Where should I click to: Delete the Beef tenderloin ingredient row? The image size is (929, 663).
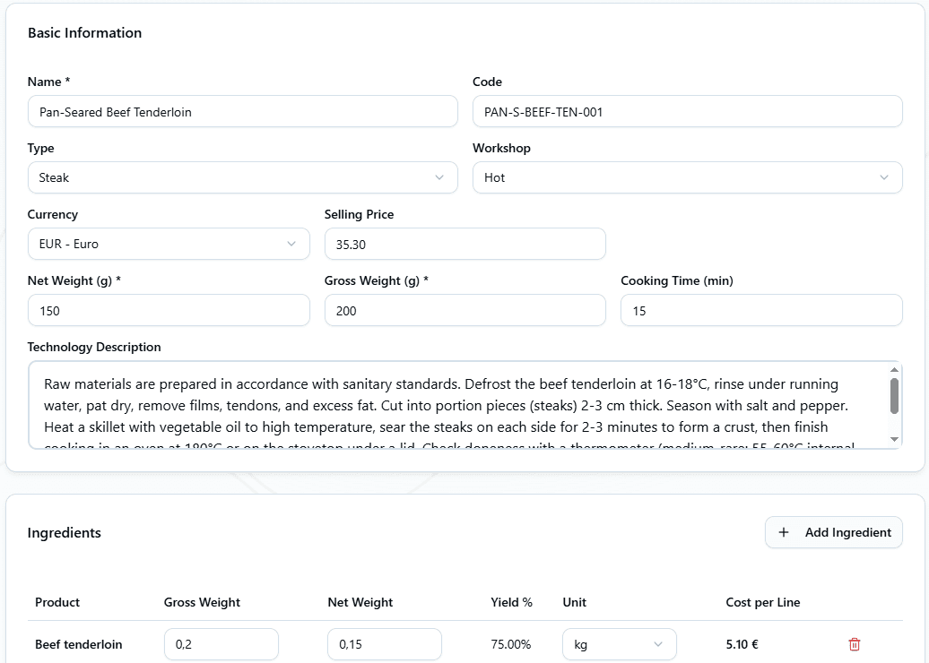click(x=854, y=644)
